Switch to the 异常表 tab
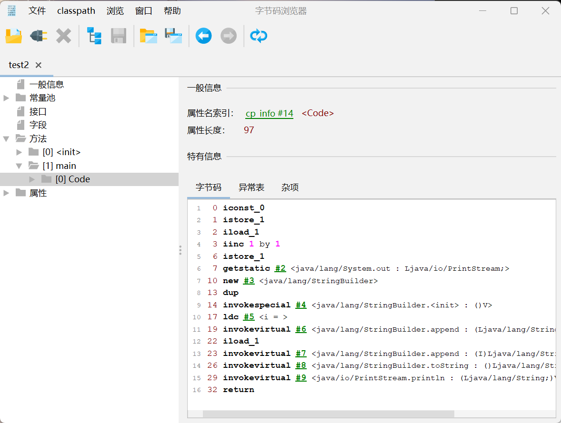This screenshot has width=561, height=423. click(x=251, y=187)
